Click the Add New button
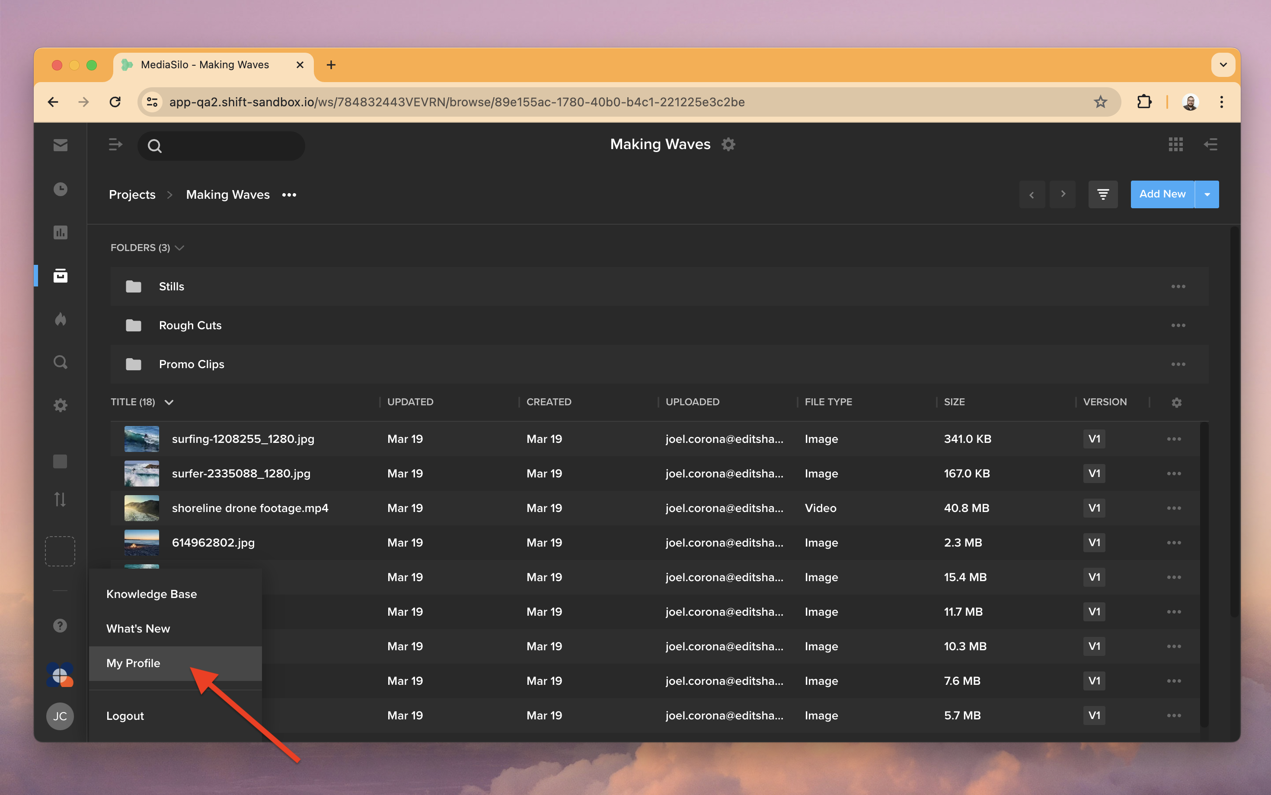 1162,194
